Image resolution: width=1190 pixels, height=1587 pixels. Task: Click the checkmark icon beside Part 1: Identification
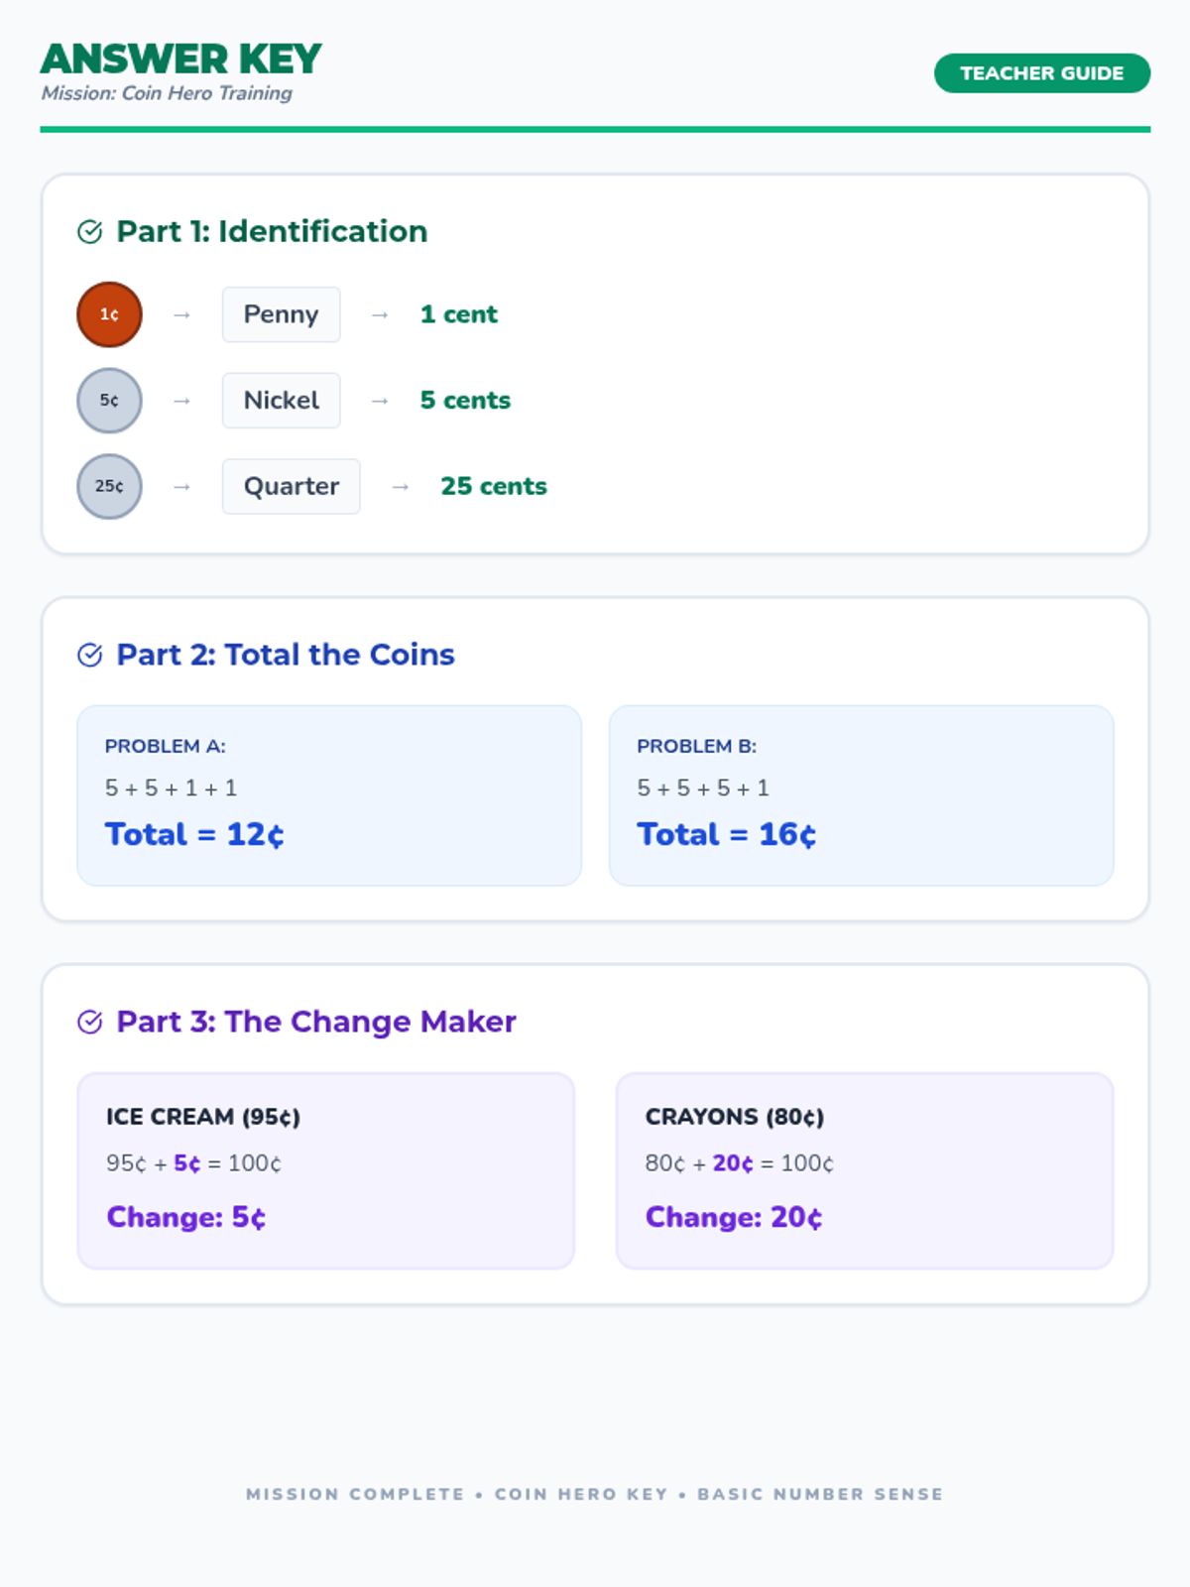pos(89,232)
